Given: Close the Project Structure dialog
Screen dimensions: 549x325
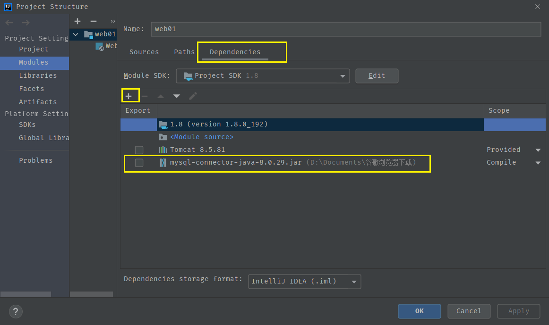Looking at the screenshot, I should [538, 7].
